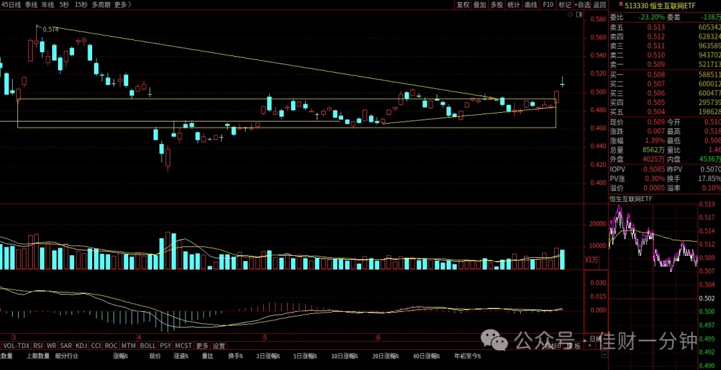Click the red R icon beside 513330
Screen dimensions: 721x370
tap(621, 4)
